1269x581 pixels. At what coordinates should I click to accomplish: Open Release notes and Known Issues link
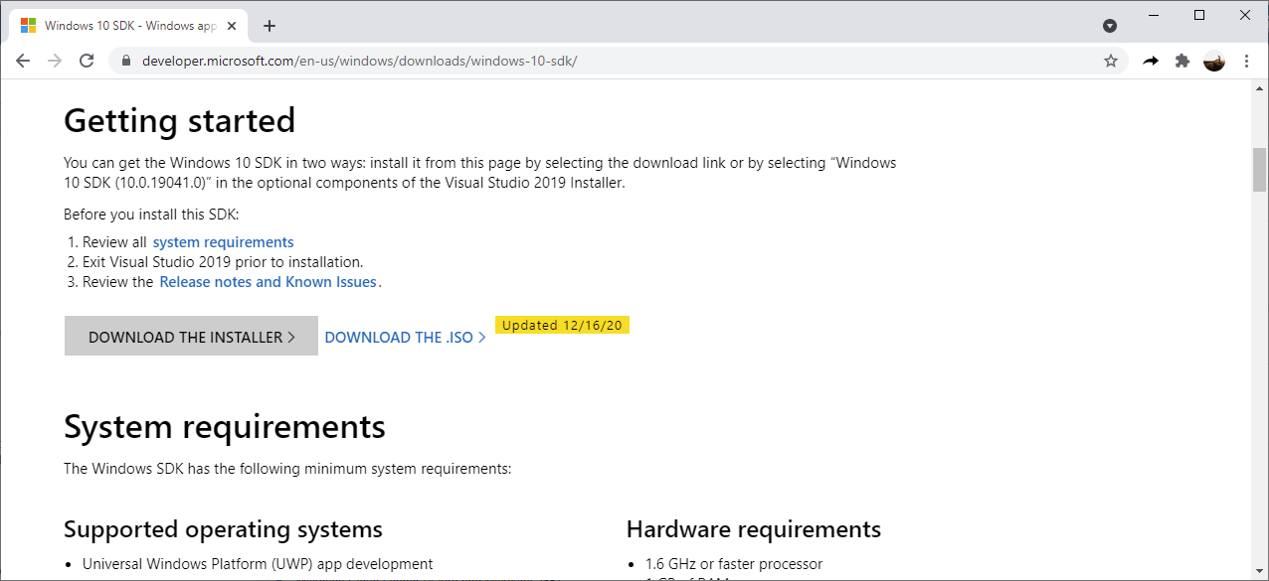pos(269,282)
